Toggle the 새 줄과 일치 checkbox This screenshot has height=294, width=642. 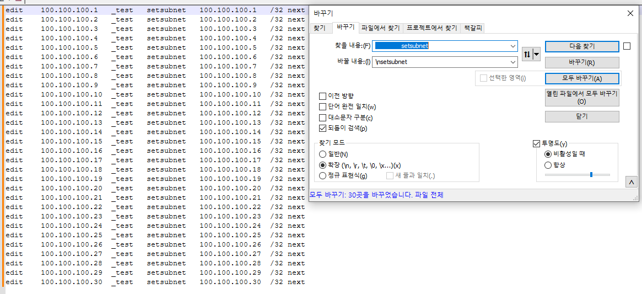click(x=390, y=175)
